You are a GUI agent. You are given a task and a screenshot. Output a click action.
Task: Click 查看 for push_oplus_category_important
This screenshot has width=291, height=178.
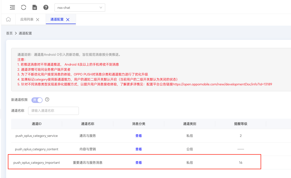tap(139, 163)
